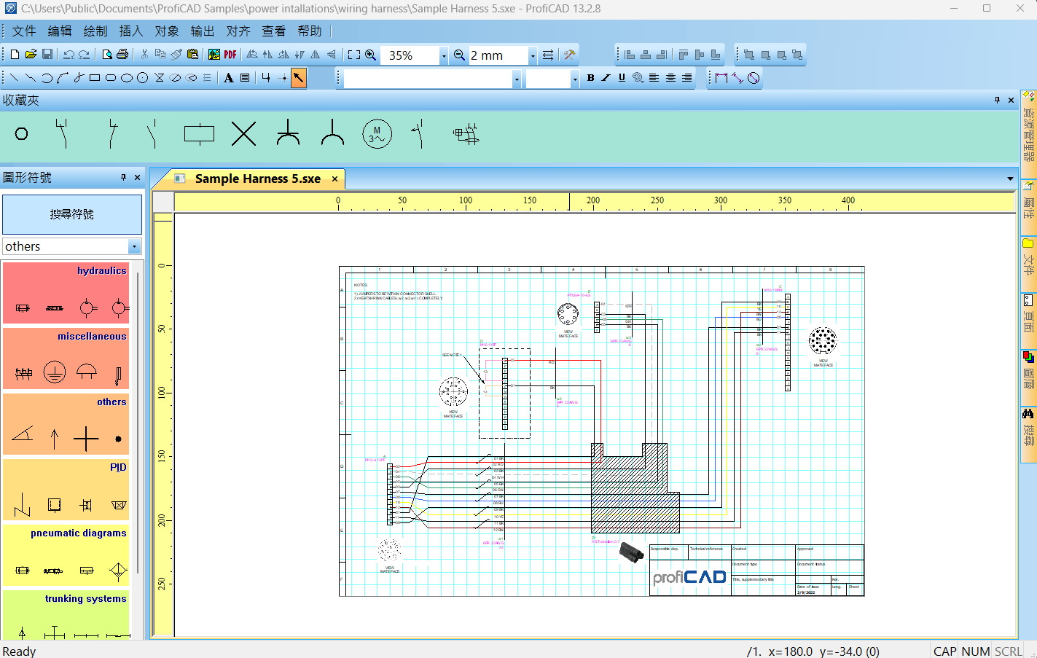Toggle bold text formatting
Screen dimensions: 1037x658
click(x=590, y=78)
